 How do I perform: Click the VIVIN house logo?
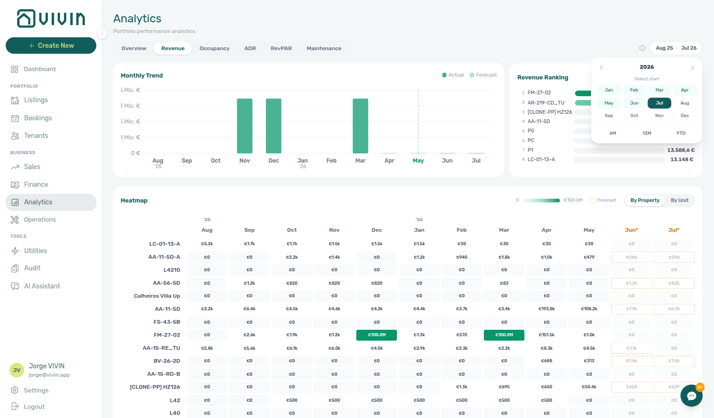pos(26,19)
